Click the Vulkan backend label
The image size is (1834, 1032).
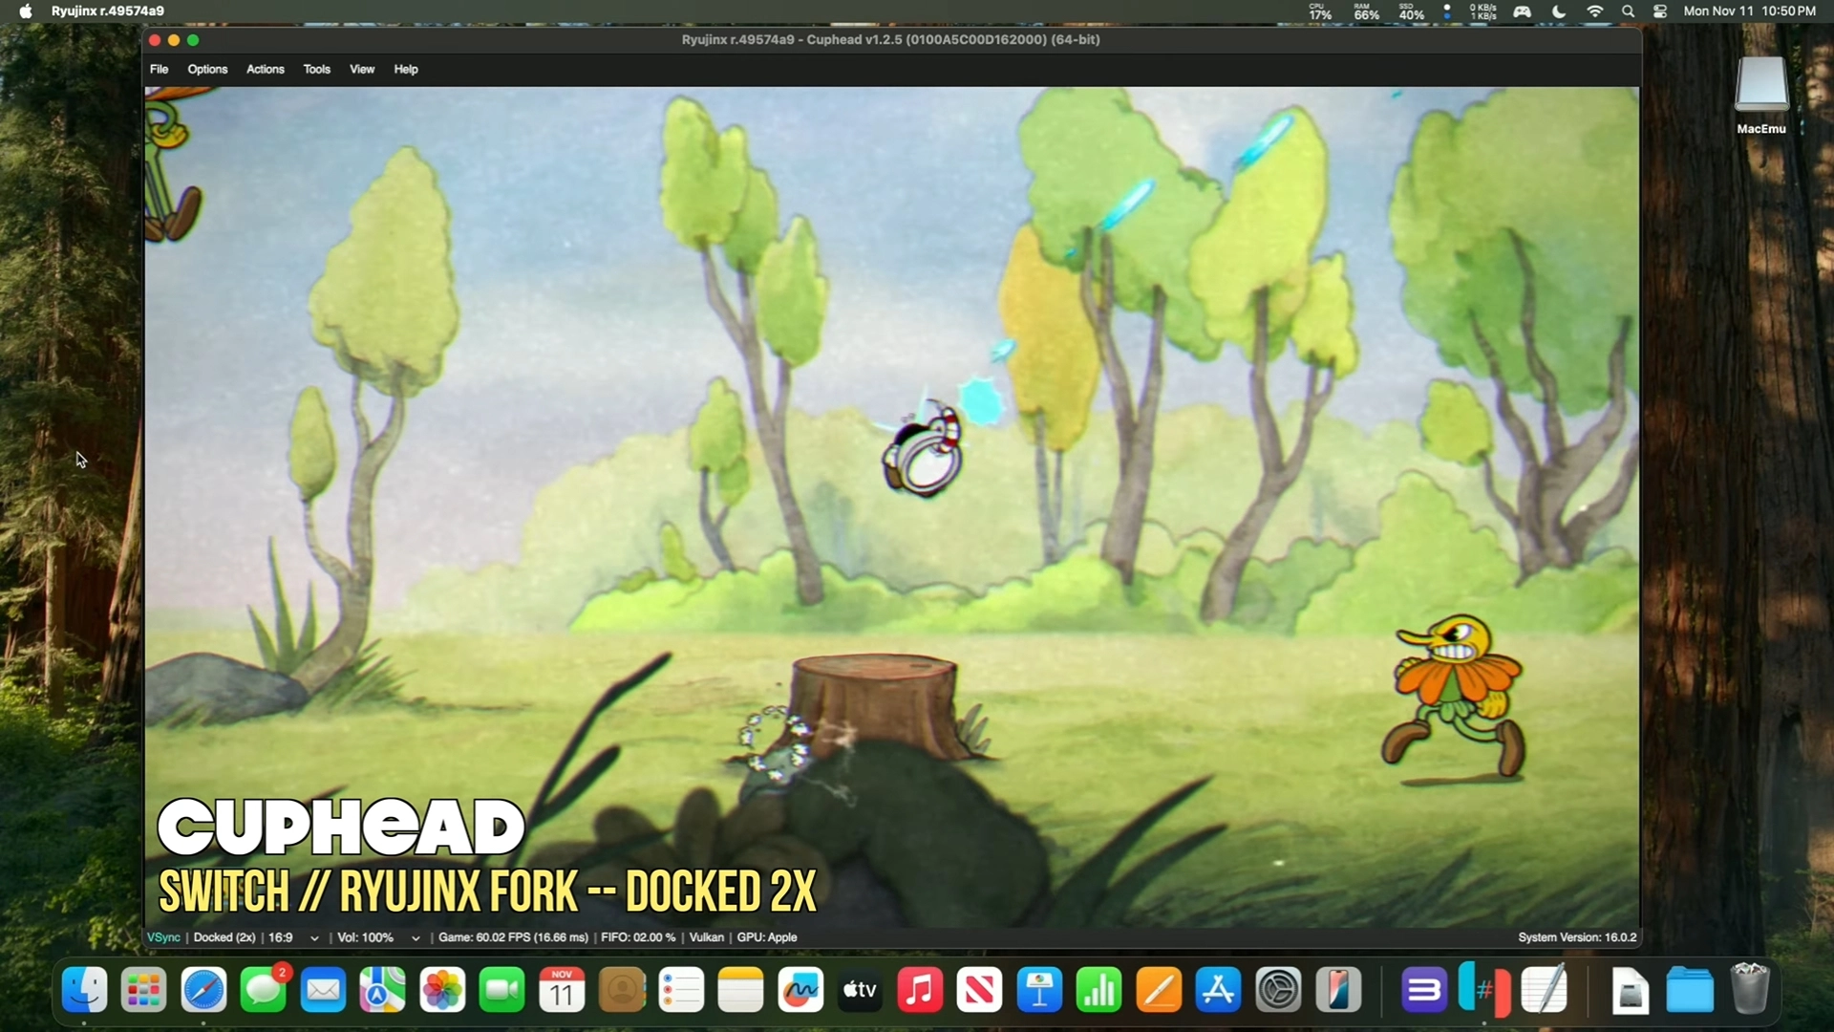[x=706, y=937]
